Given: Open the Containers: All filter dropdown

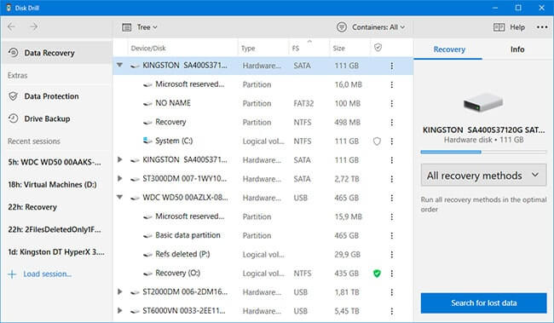Looking at the screenshot, I should [x=371, y=27].
